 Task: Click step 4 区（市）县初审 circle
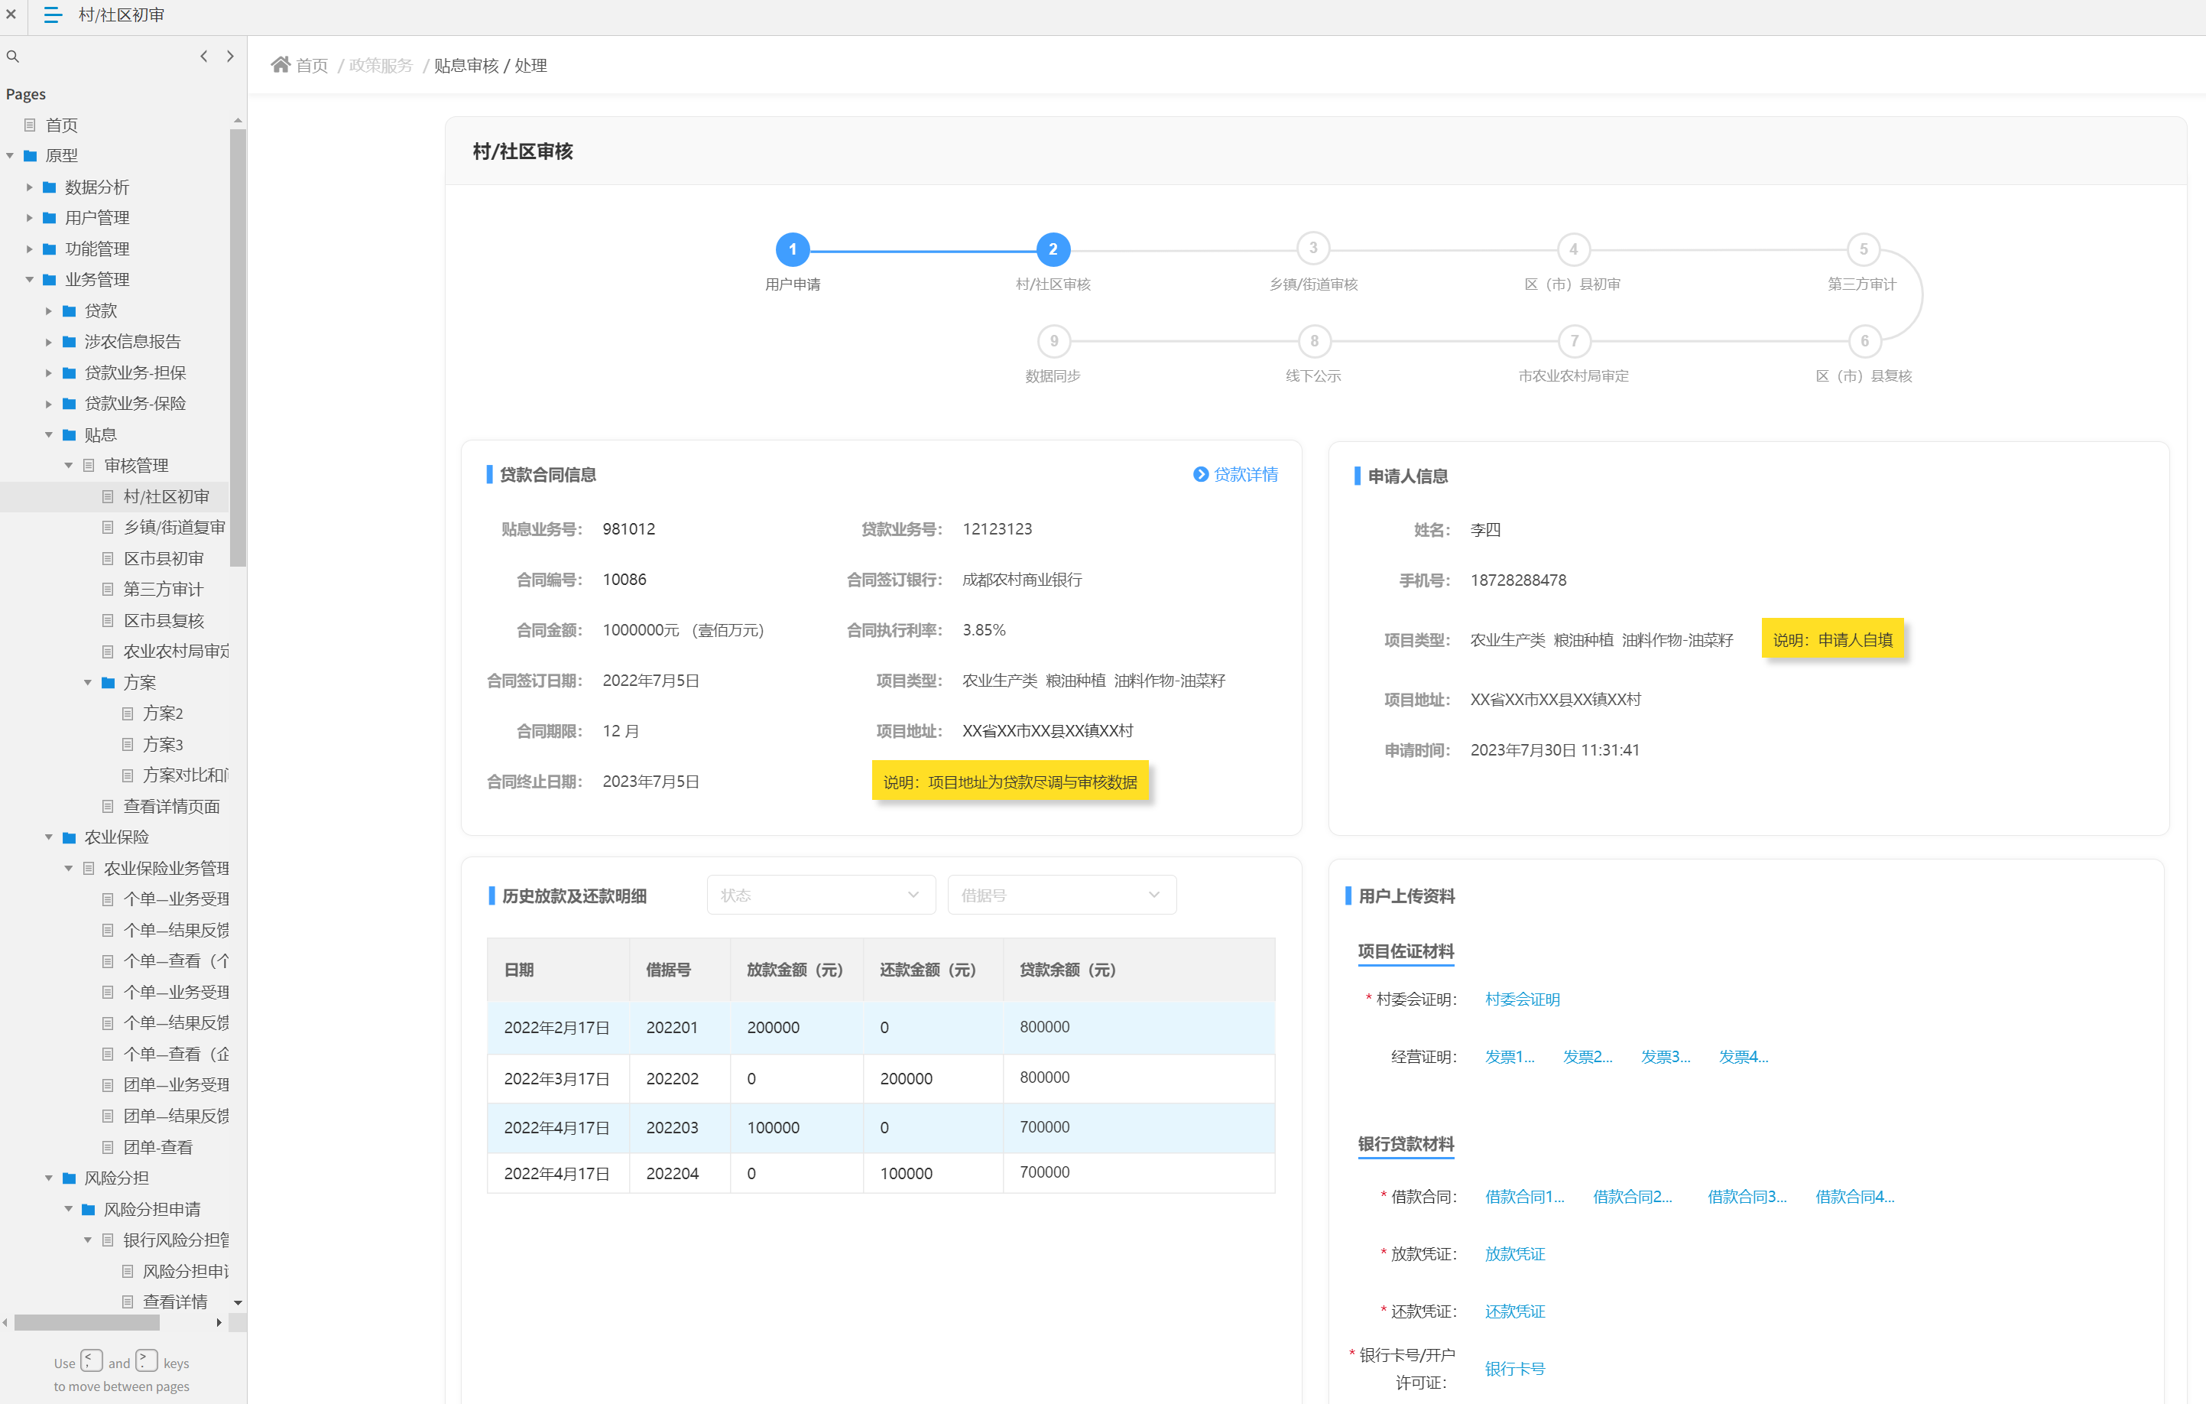coord(1573,249)
